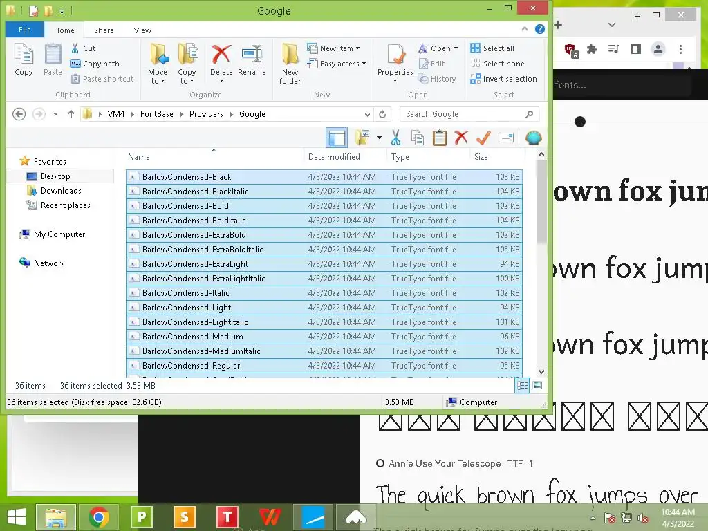
Task: Click the explorer vertical scrollbar thumb
Action: 541,202
